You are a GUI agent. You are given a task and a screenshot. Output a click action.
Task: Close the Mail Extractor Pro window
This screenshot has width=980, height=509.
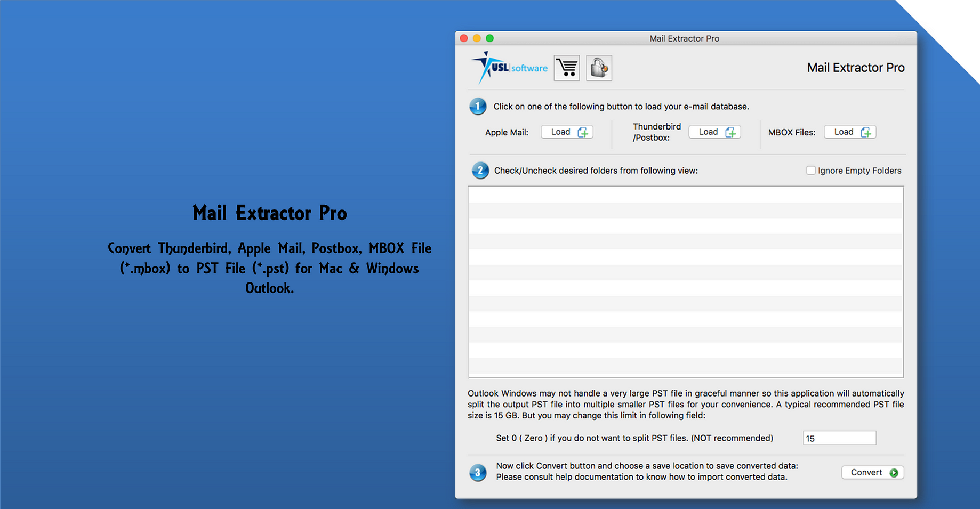click(464, 38)
